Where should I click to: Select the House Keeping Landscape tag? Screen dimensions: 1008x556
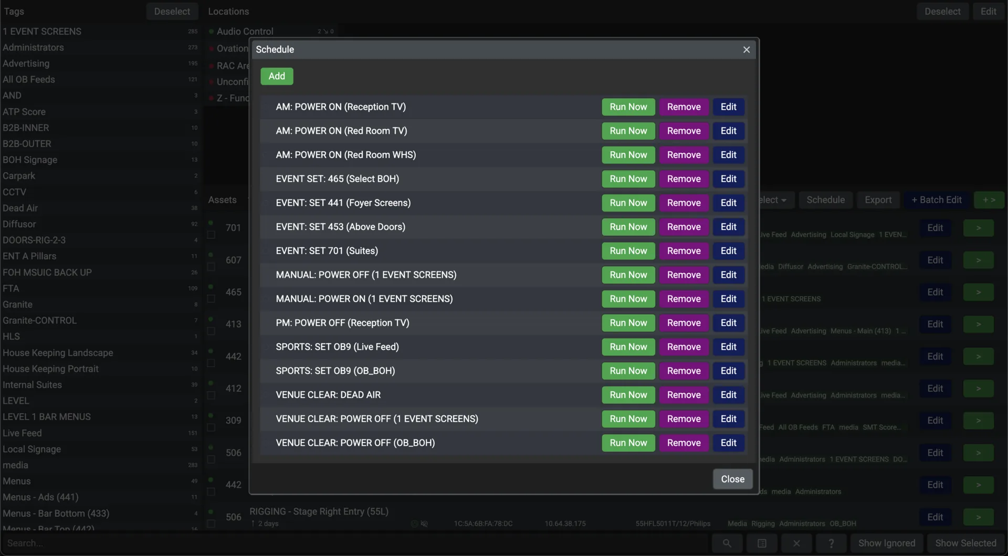100,353
